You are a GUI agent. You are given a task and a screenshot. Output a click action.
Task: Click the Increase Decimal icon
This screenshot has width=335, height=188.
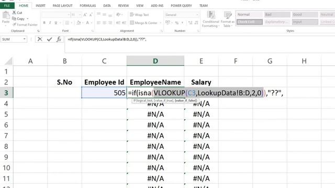(x=190, y=22)
